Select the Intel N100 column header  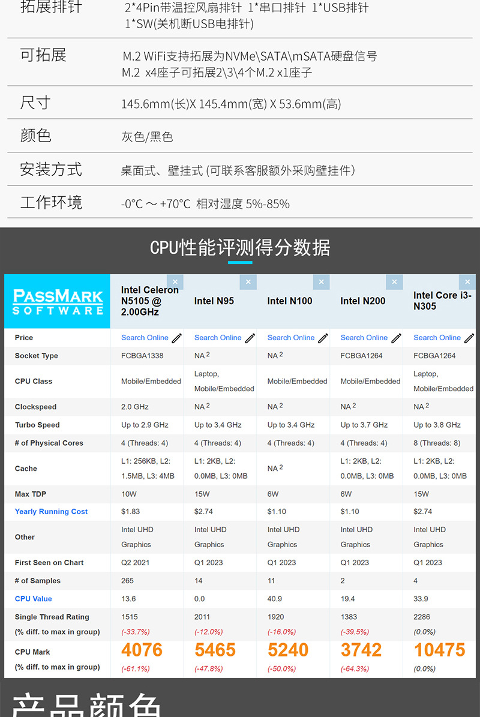pyautogui.click(x=290, y=301)
